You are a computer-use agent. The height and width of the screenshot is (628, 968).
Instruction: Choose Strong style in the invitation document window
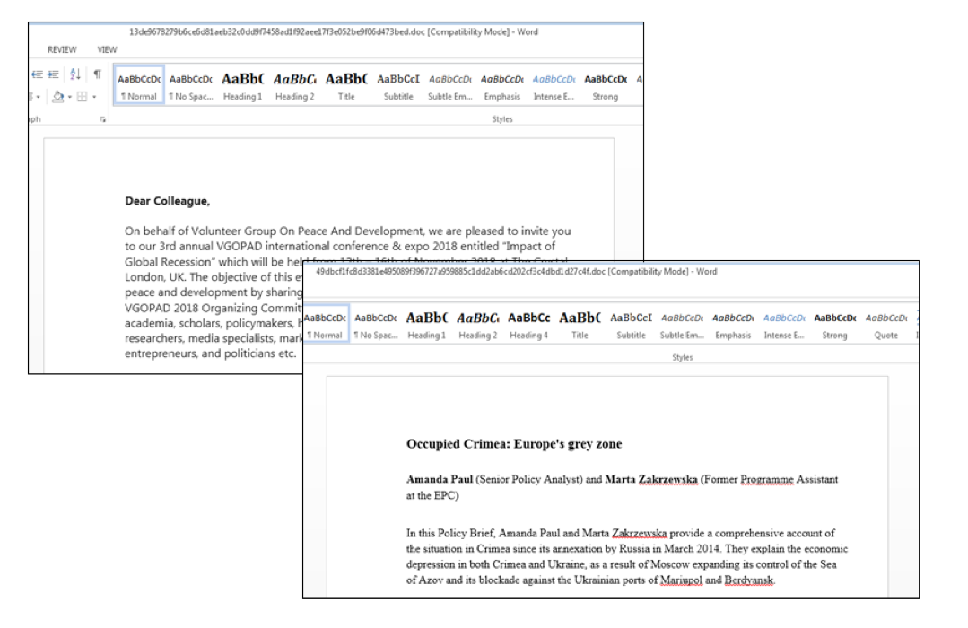click(x=605, y=85)
